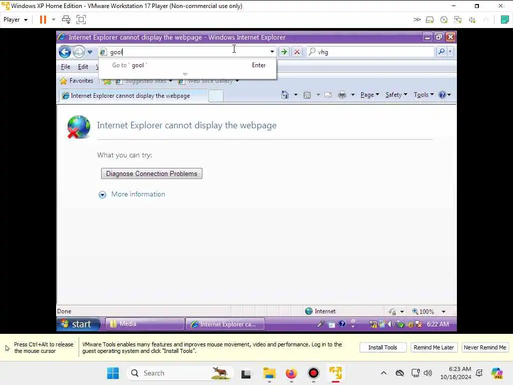Select the 'Go to gool' autocomplete suggestion
Viewport: 513px width, 385px height.
[187, 65]
